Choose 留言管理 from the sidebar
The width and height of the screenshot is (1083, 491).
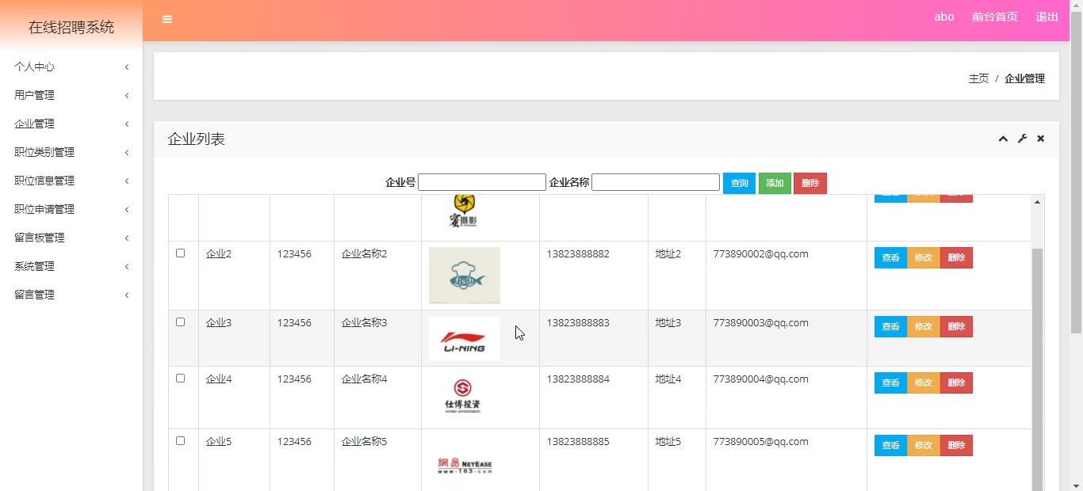(71, 295)
